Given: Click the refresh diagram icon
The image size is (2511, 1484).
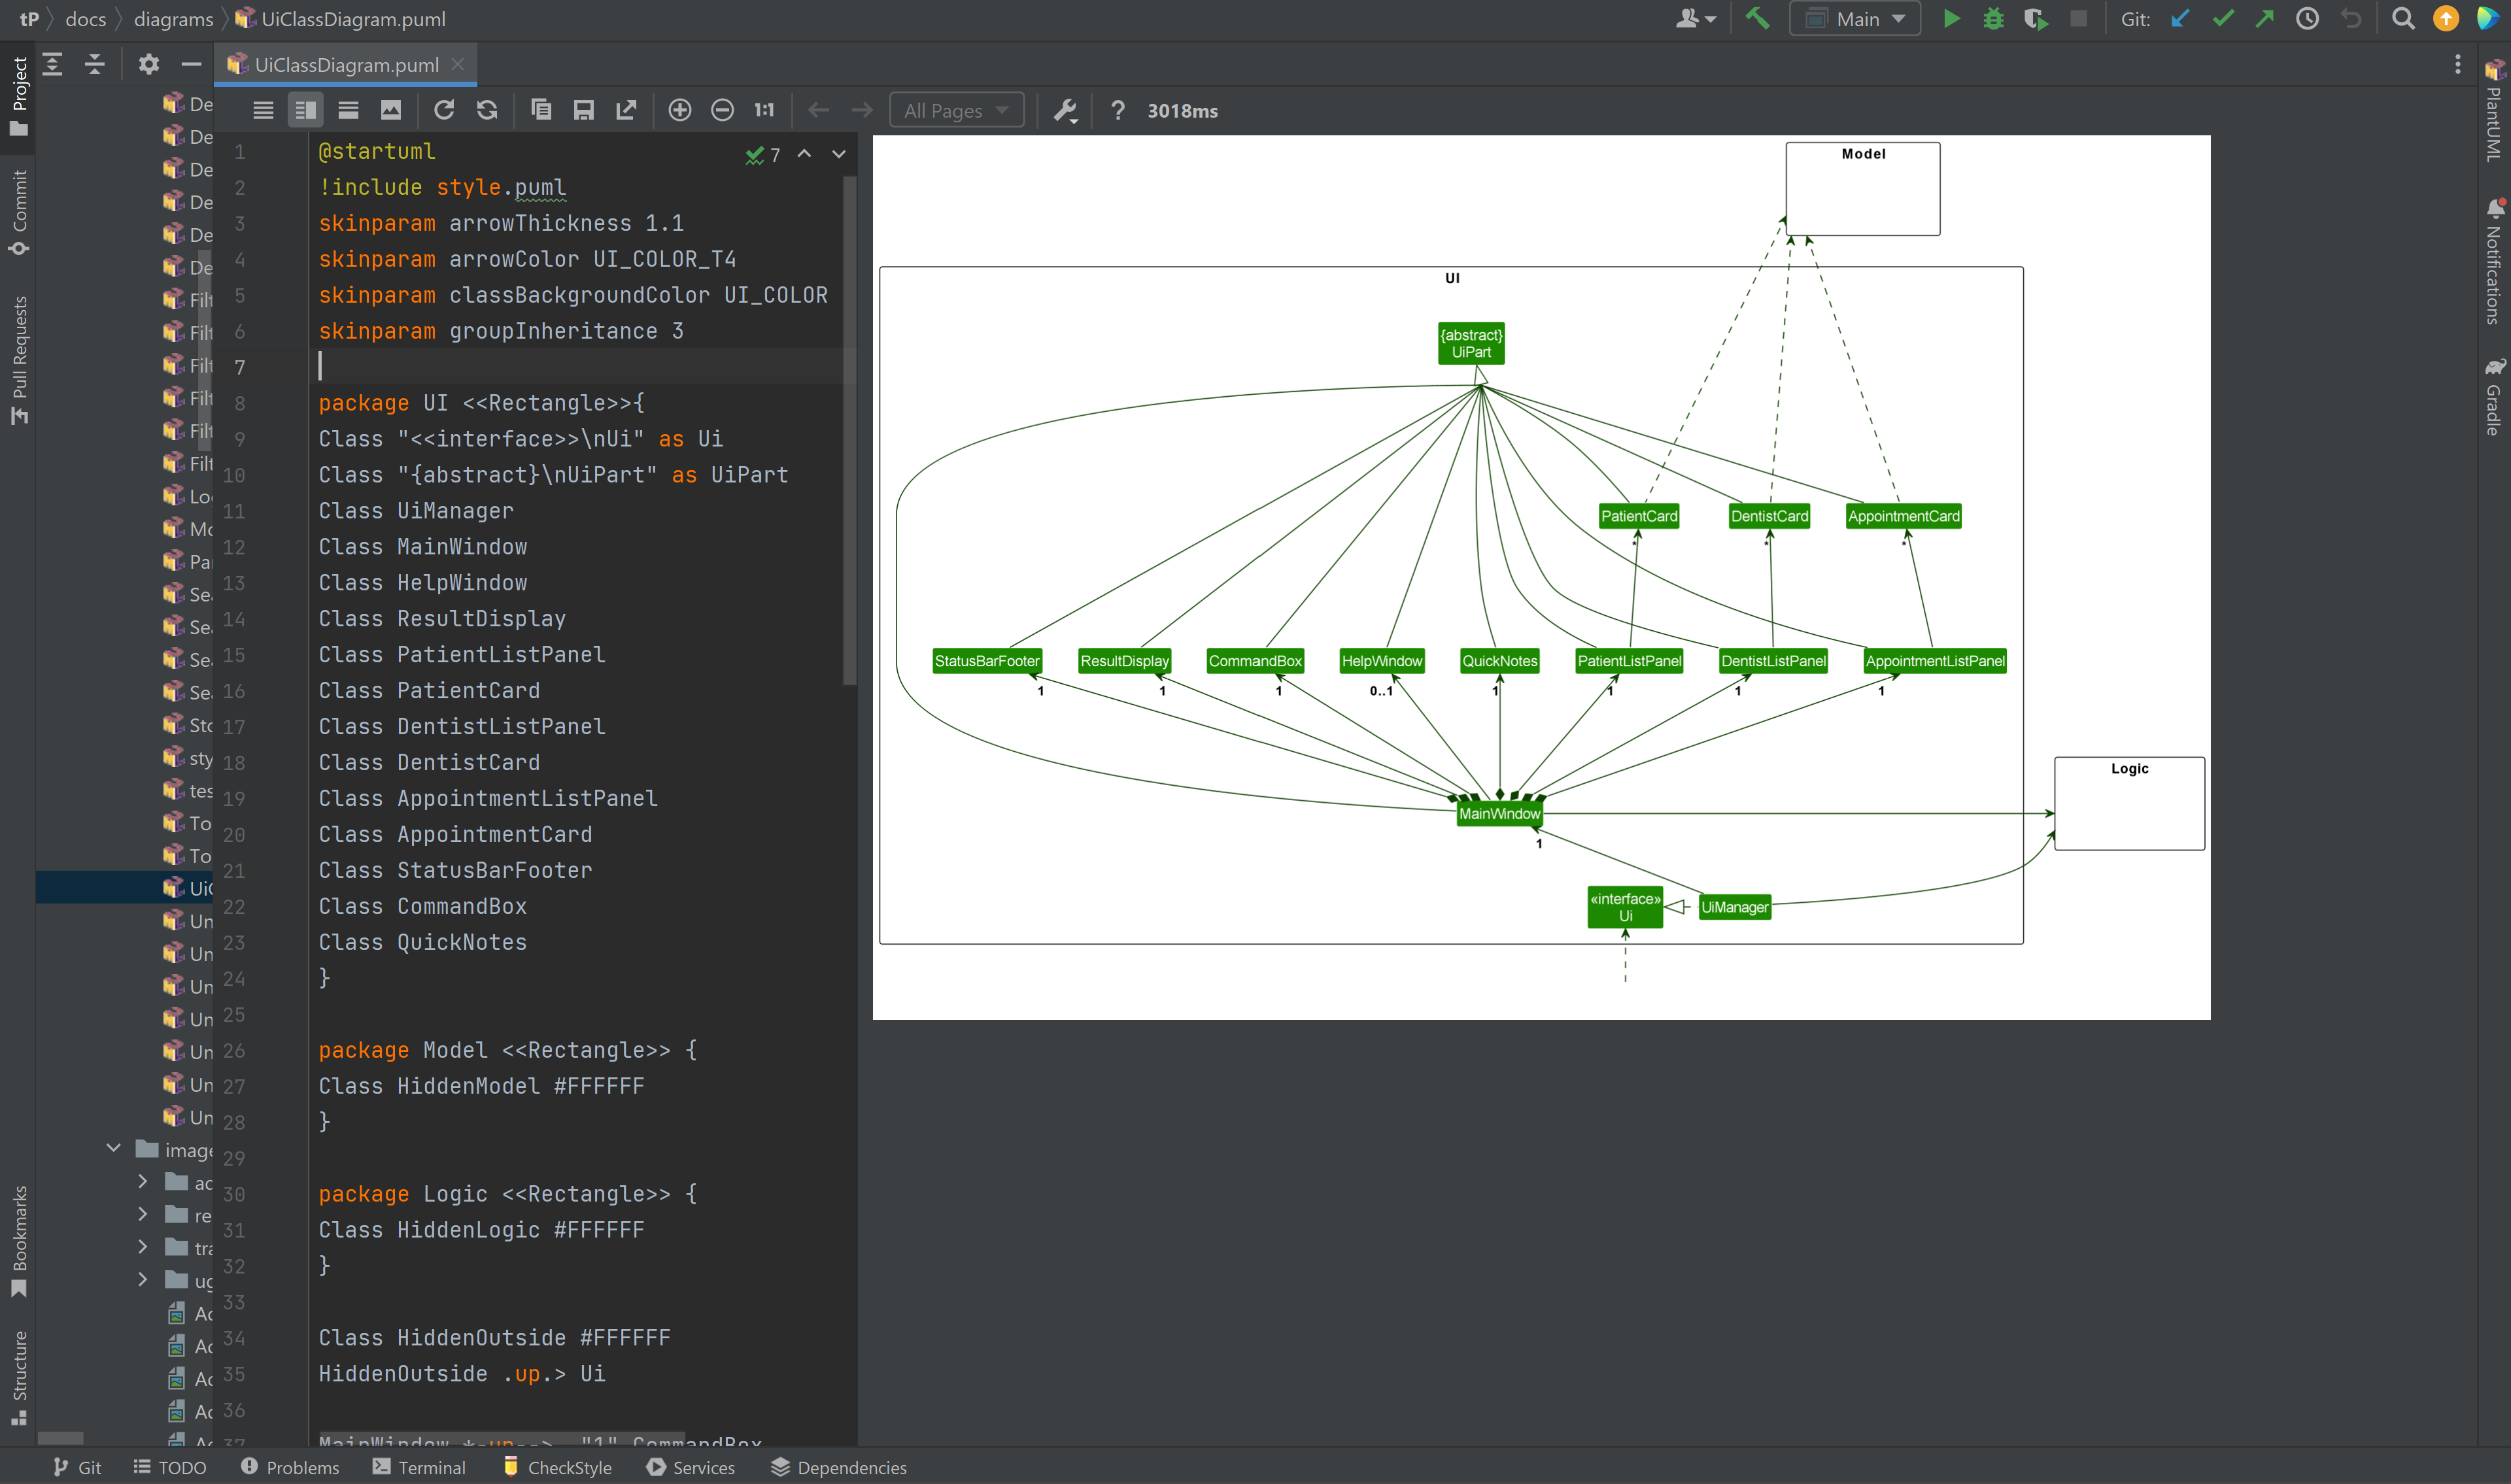Looking at the screenshot, I should [x=444, y=111].
